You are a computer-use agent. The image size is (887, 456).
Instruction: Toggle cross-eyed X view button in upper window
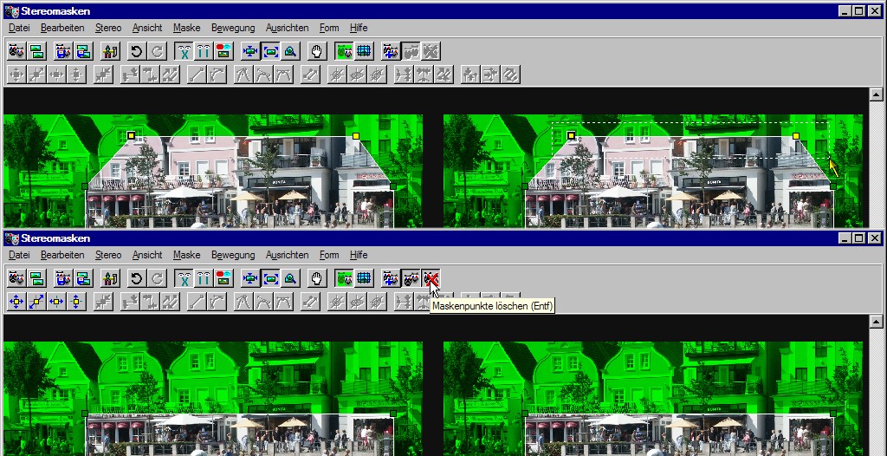pyautogui.click(x=184, y=51)
